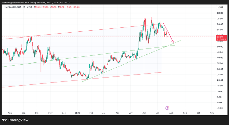
Task: Click the Jun label on time axis
Action: (144, 113)
